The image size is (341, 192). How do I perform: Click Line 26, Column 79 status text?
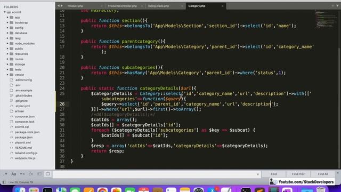click(21, 182)
